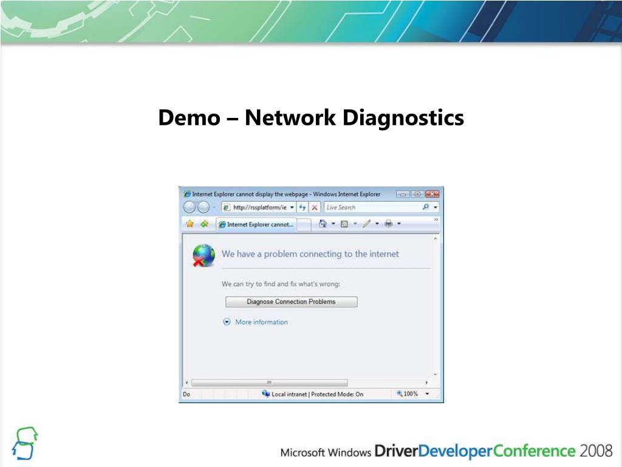Image resolution: width=622 pixels, height=467 pixels.
Task: Open the recent pages dropdown arrow
Action: click(x=214, y=208)
